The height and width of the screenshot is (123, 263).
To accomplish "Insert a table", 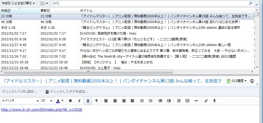I will click(x=188, y=101).
